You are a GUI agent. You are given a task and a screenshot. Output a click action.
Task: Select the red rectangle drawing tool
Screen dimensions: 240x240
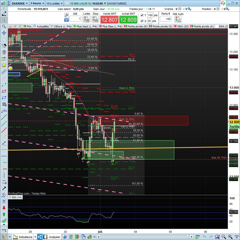pos(4,91)
